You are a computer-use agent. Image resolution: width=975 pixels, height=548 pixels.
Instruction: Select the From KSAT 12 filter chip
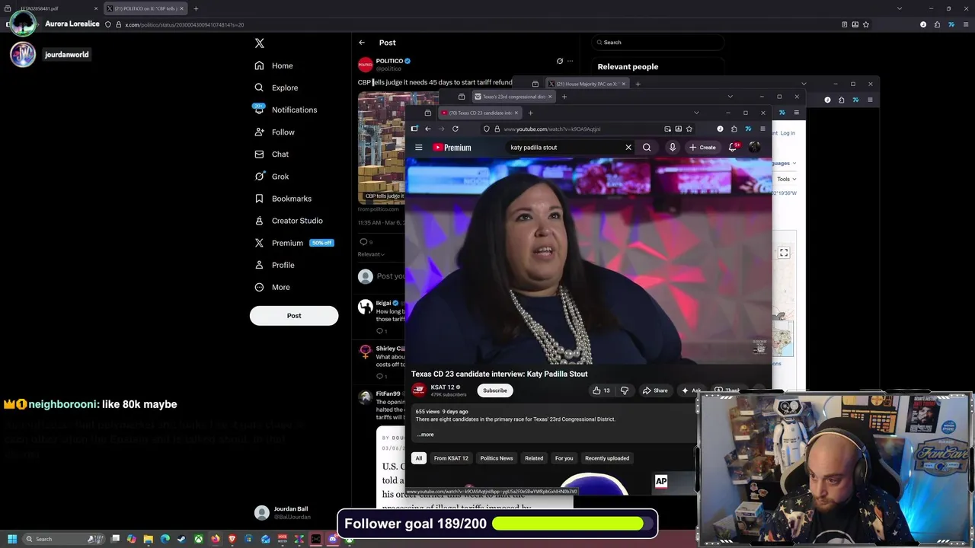pyautogui.click(x=451, y=458)
